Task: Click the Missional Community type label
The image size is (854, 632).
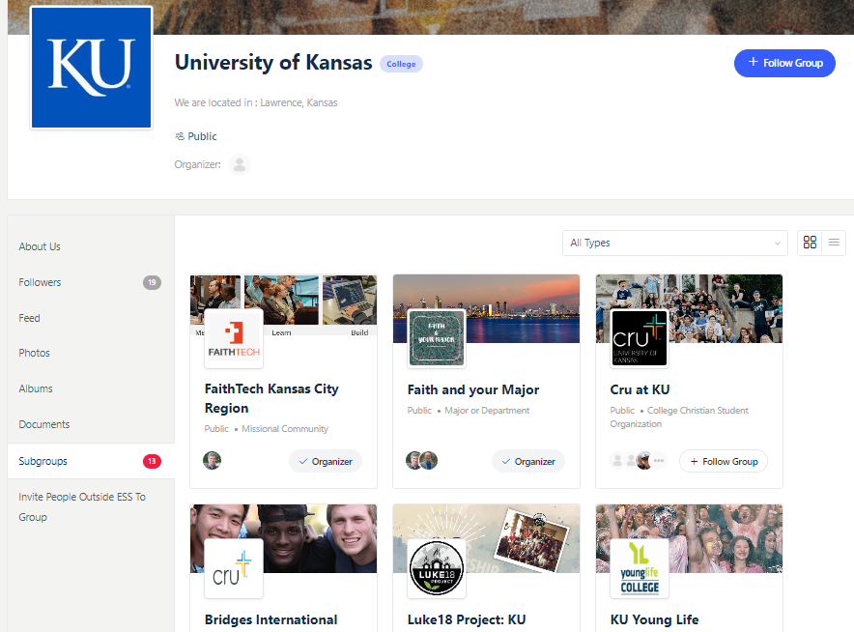Action: [x=285, y=429]
